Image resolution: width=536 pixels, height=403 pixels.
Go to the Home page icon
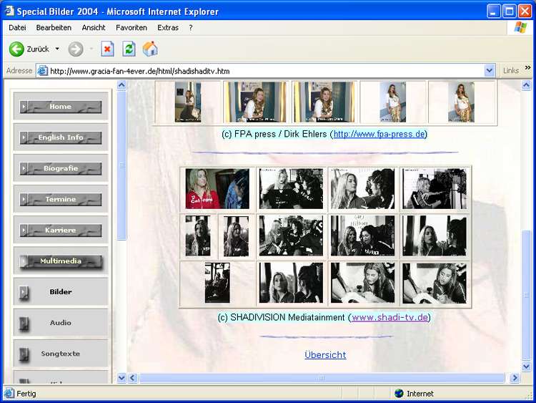pos(150,49)
